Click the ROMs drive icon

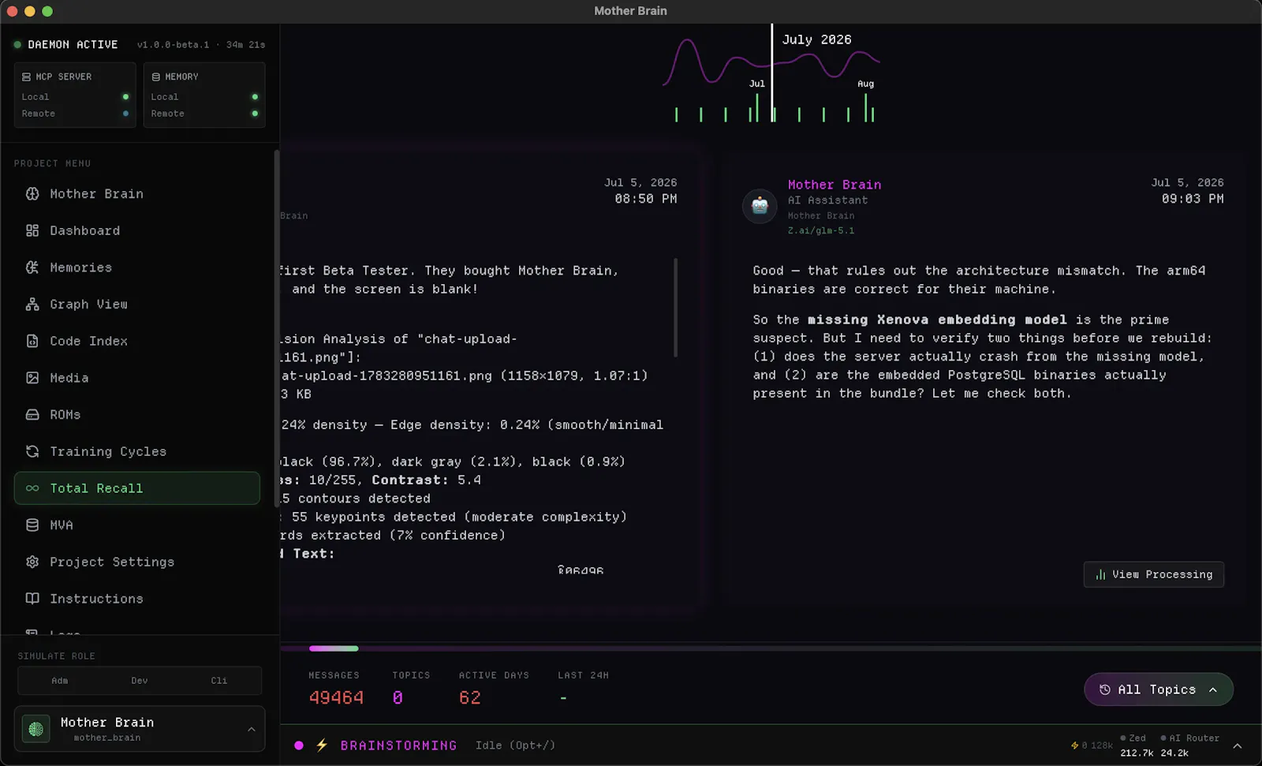[x=32, y=415]
